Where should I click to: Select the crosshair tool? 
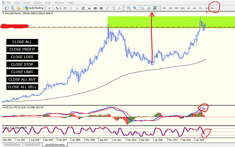(119, 8)
